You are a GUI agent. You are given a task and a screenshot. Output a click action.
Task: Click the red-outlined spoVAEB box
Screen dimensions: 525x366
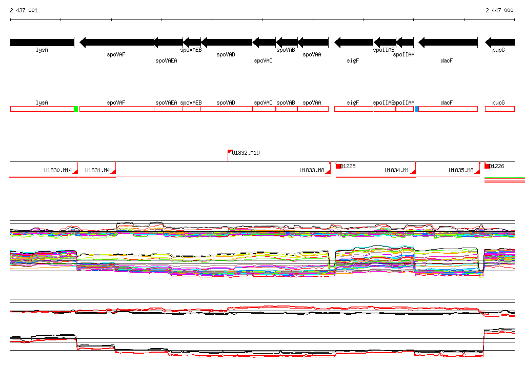[x=192, y=109]
